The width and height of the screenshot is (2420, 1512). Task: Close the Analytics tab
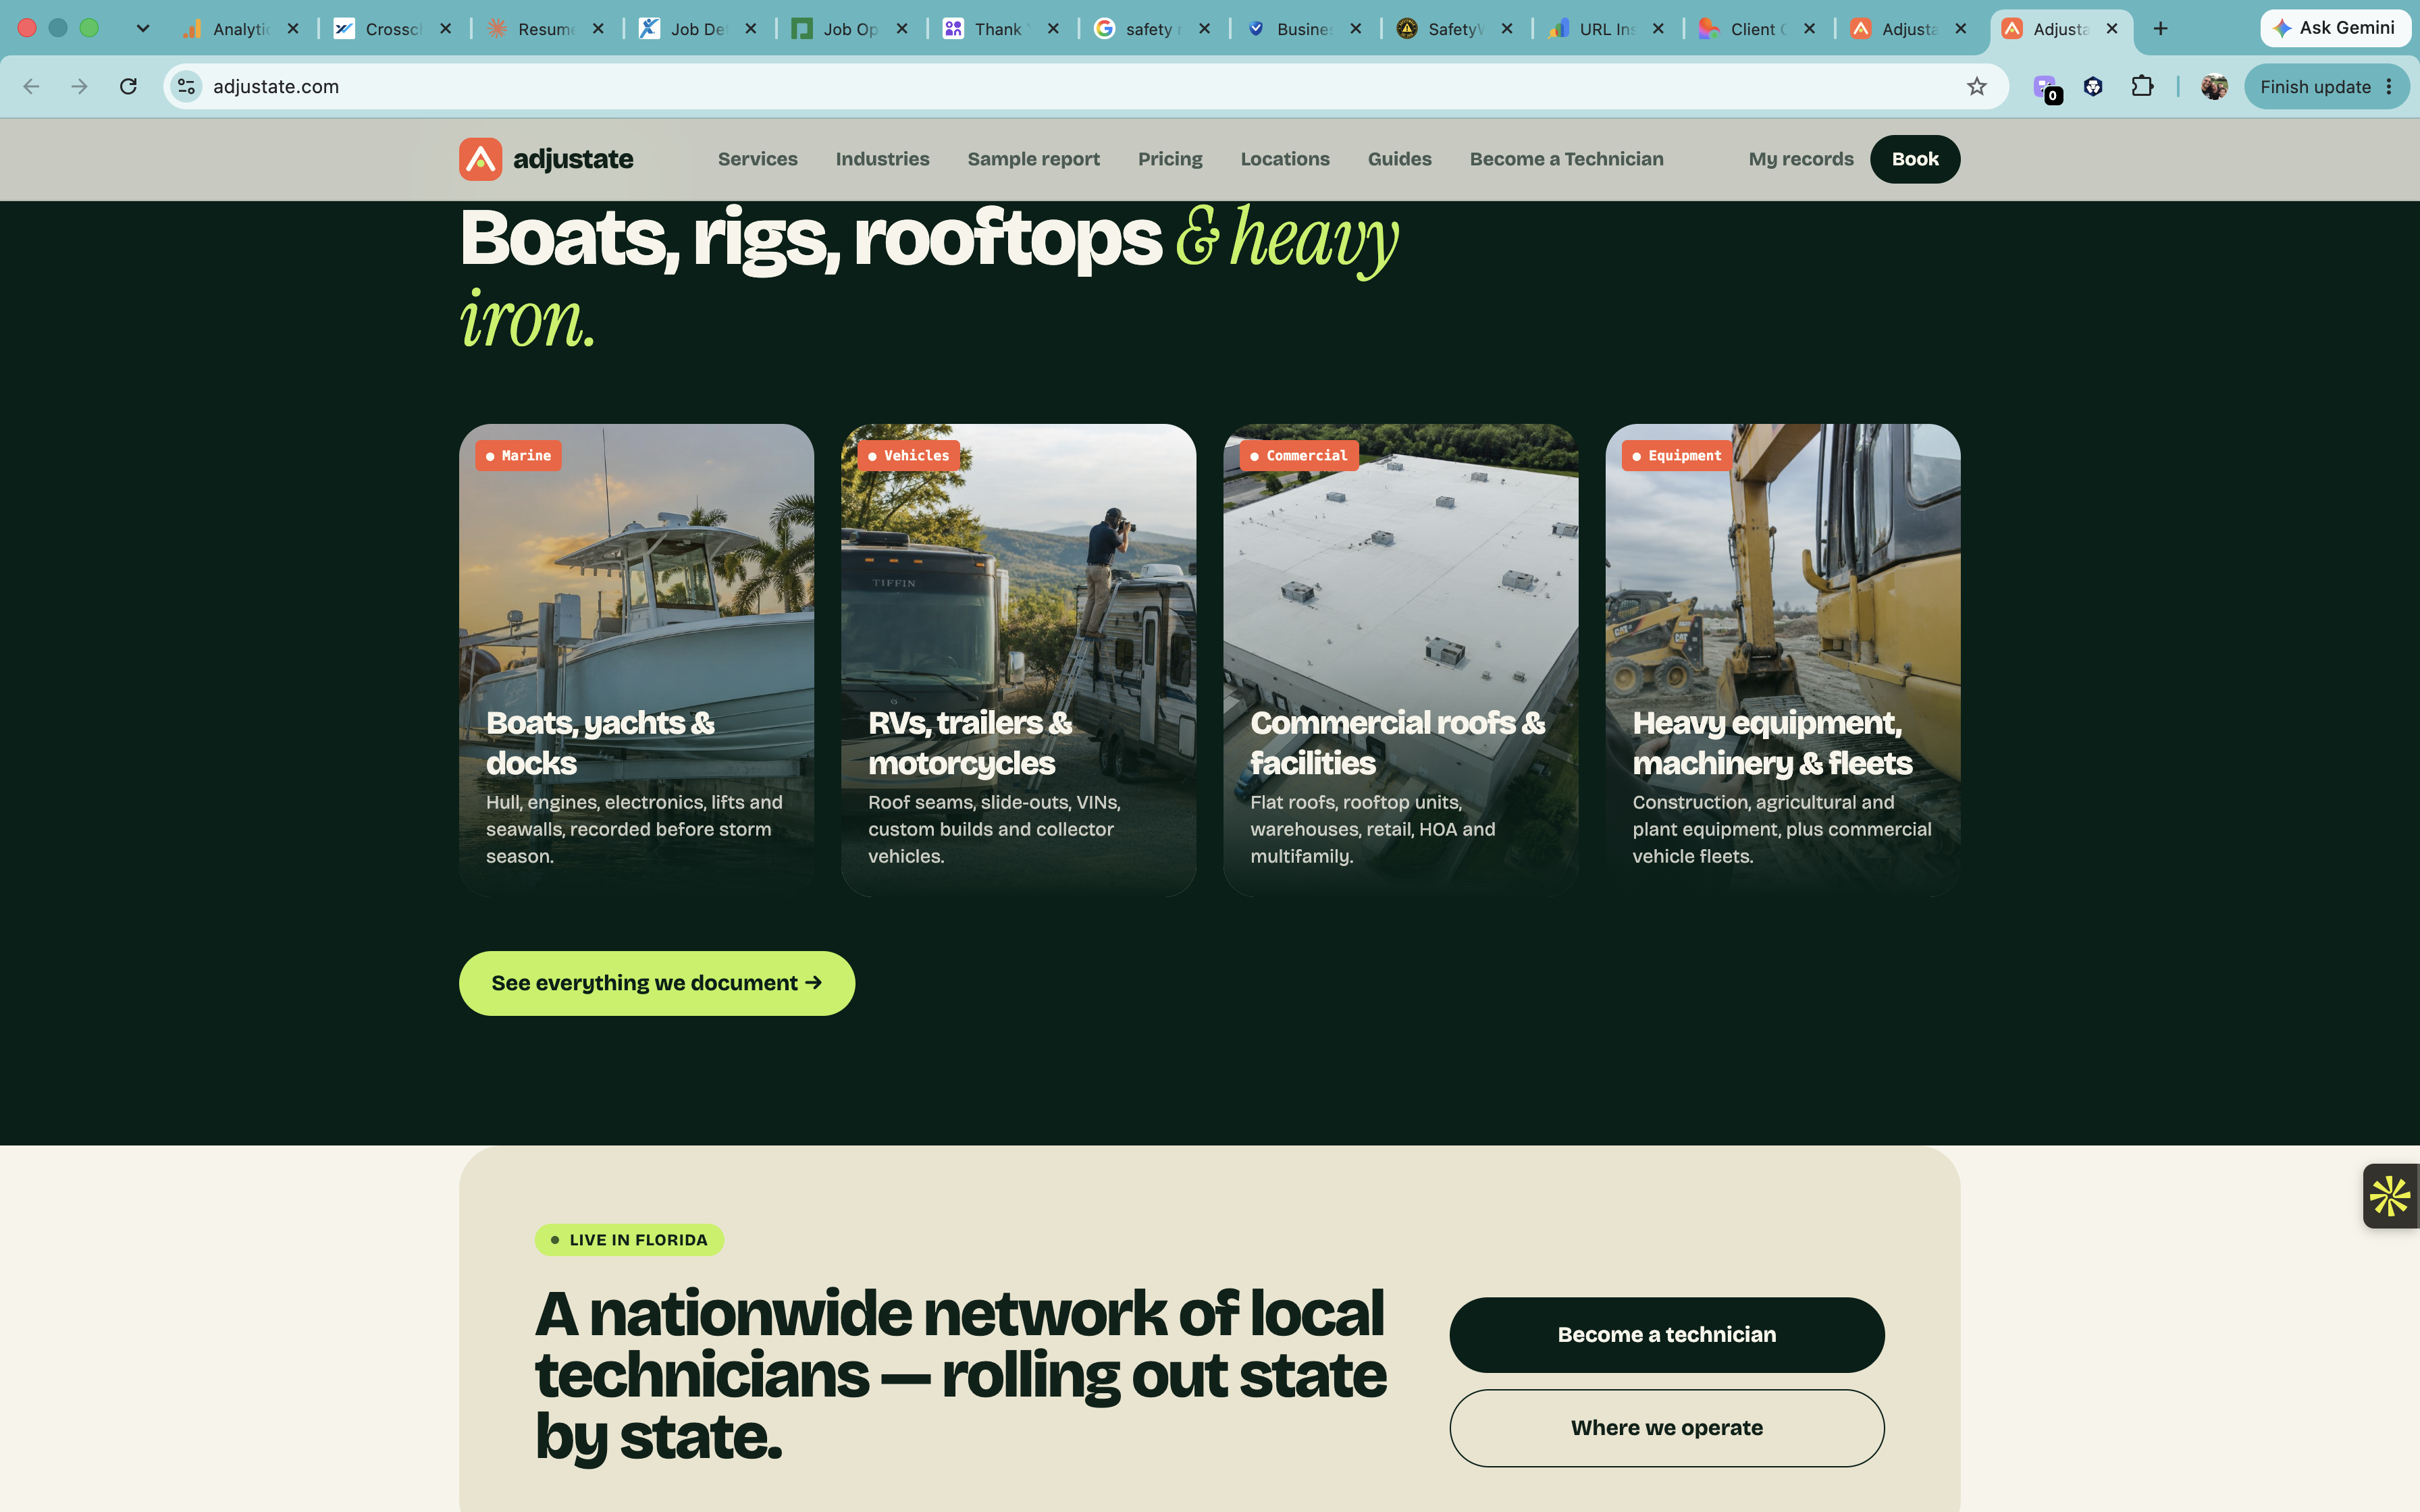(x=293, y=29)
